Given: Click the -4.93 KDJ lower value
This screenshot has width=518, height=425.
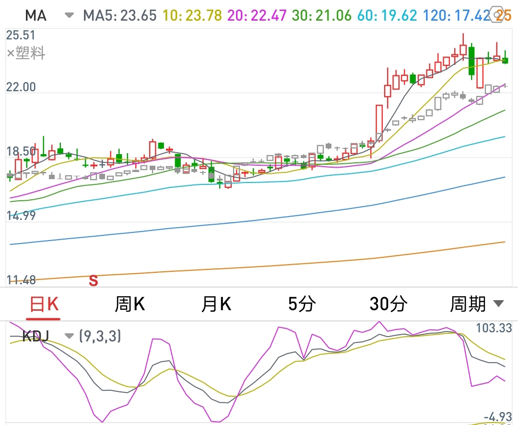Looking at the screenshot, I should tap(498, 416).
